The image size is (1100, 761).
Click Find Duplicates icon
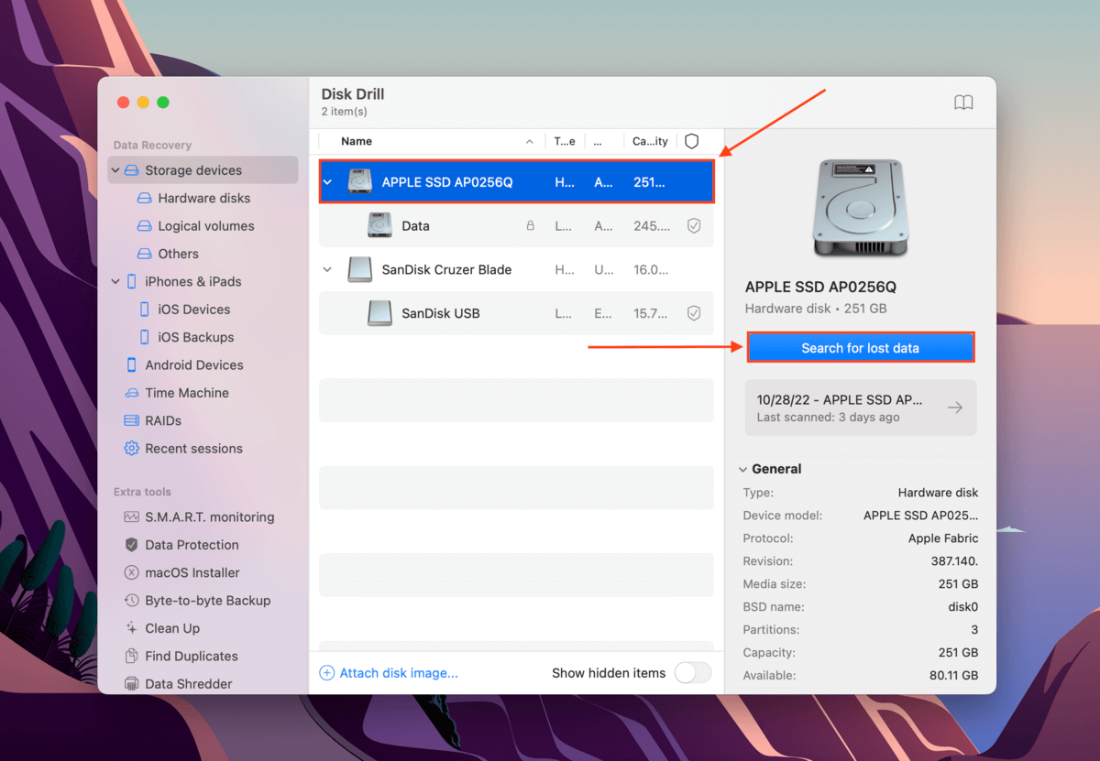pos(132,656)
